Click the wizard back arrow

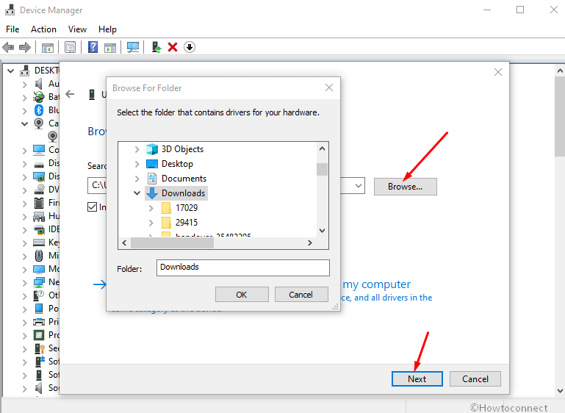[x=70, y=94]
